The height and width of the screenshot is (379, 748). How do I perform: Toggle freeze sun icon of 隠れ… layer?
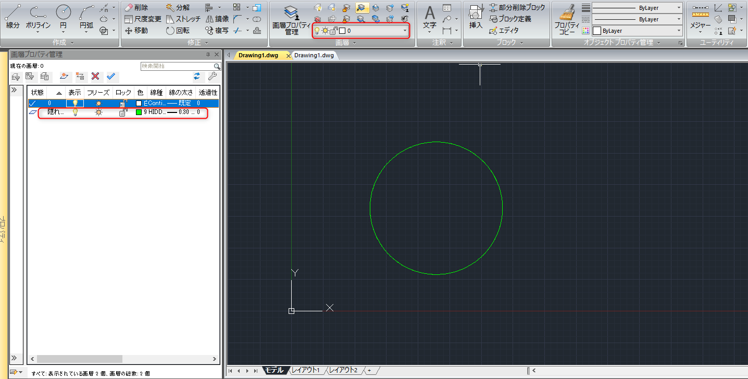[98, 112]
